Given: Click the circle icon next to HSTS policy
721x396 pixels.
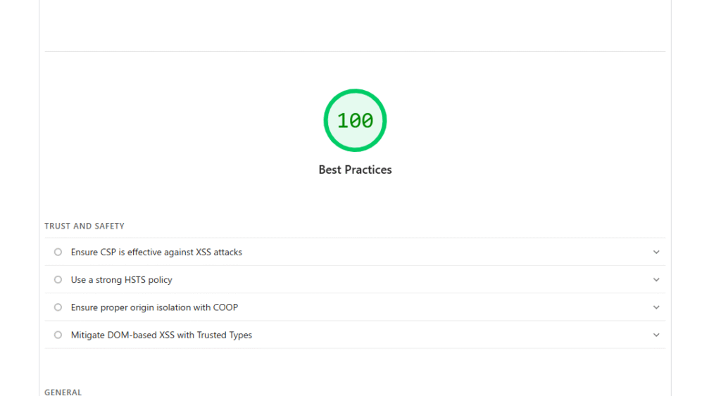Looking at the screenshot, I should pyautogui.click(x=58, y=279).
